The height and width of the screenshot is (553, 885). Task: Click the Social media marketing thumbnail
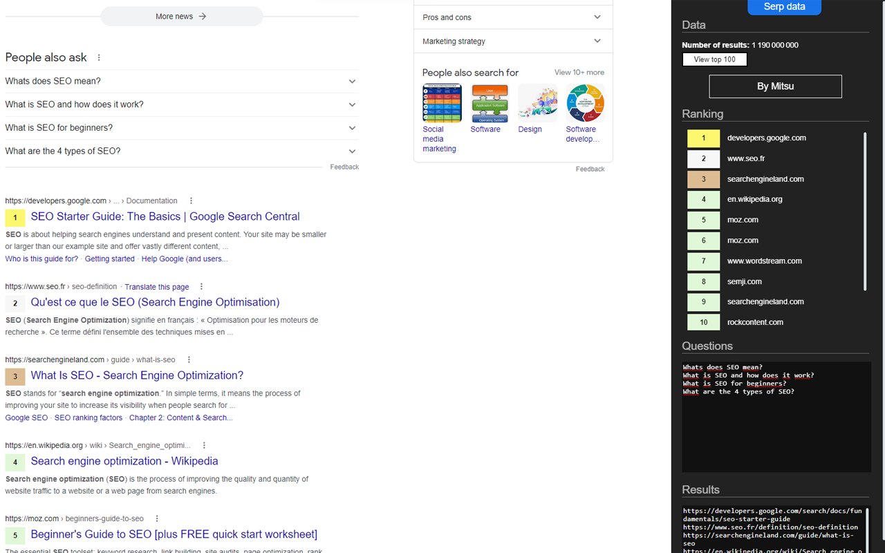[442, 102]
